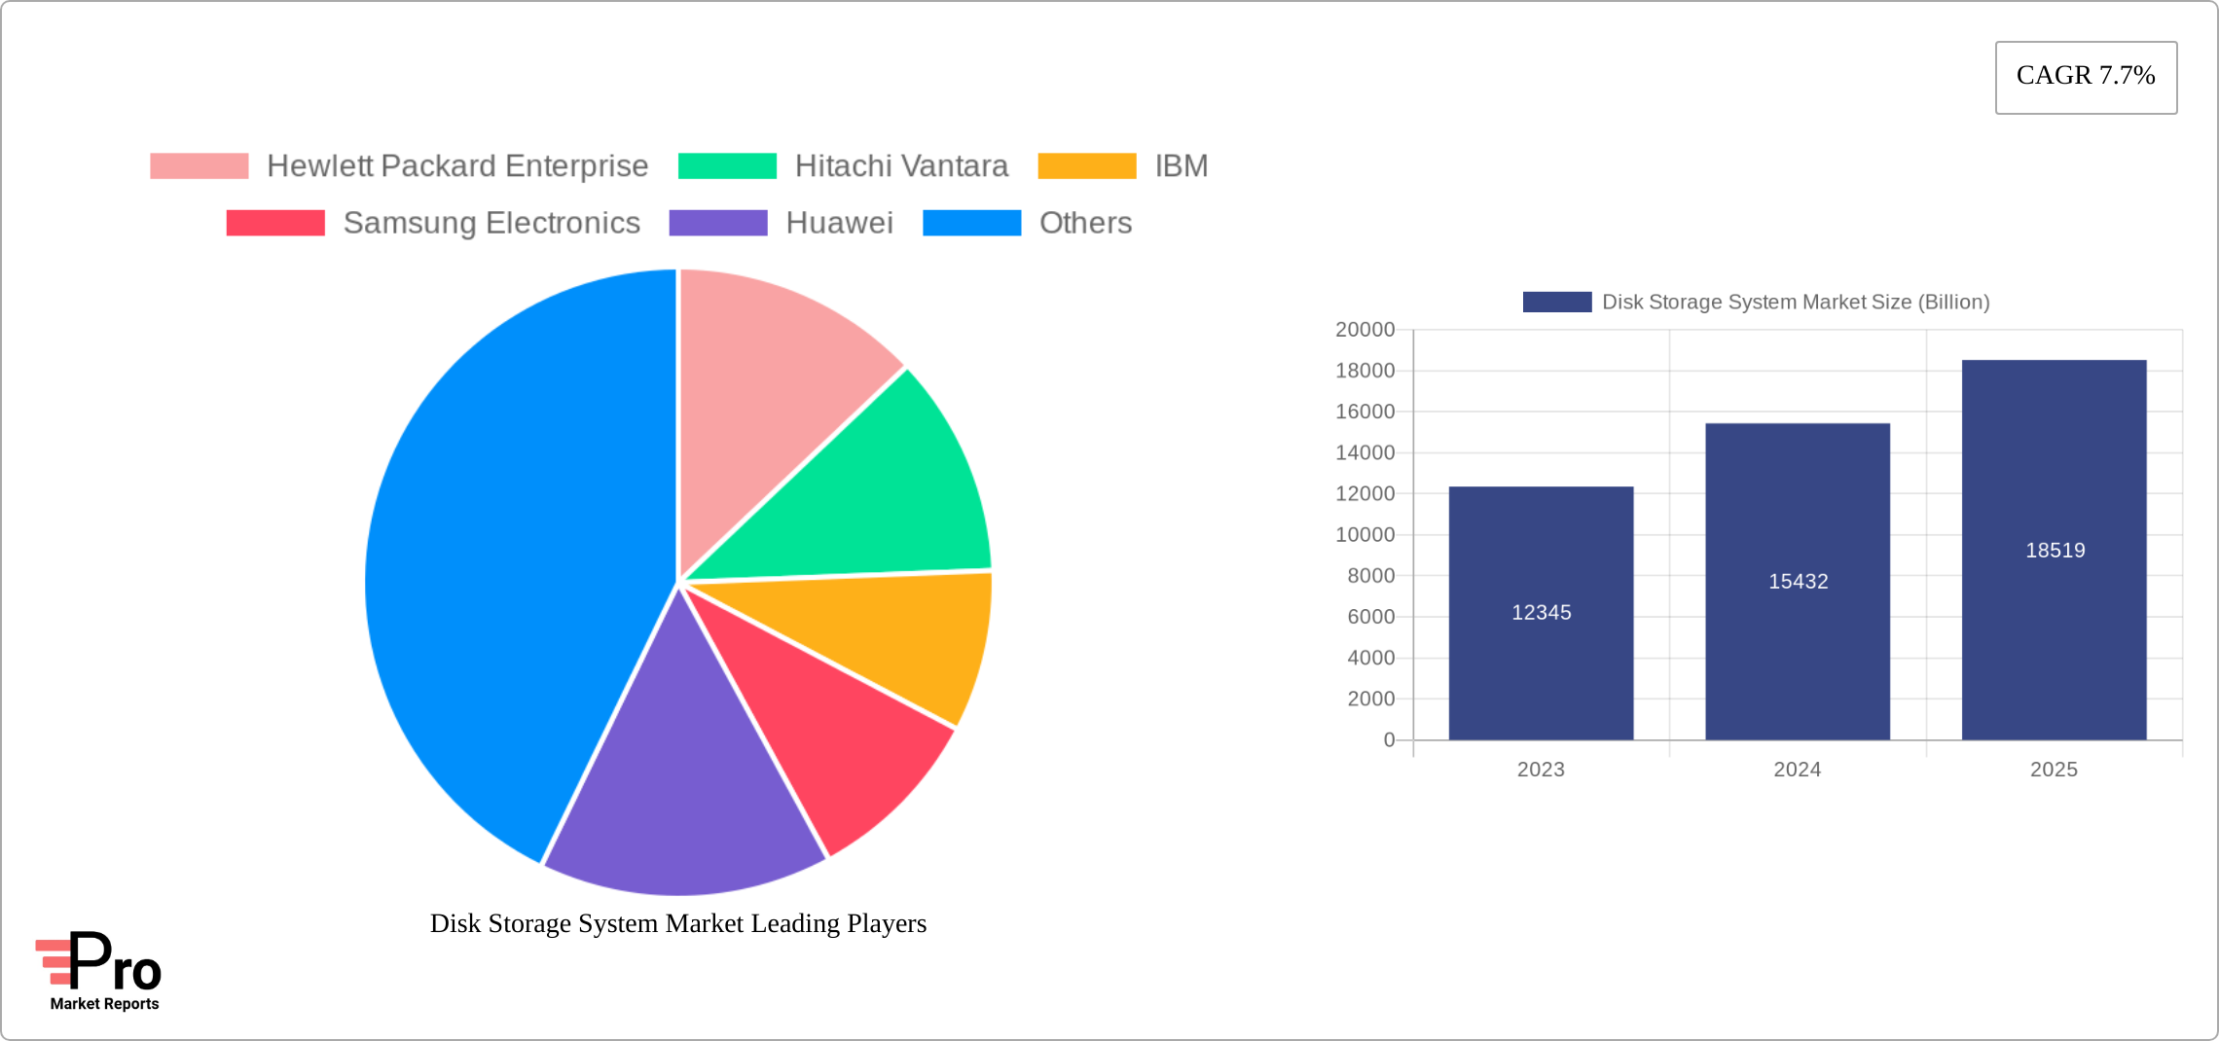This screenshot has width=2219, height=1041.
Task: Open the Hitachi Vantara legend label
Action: 902,165
